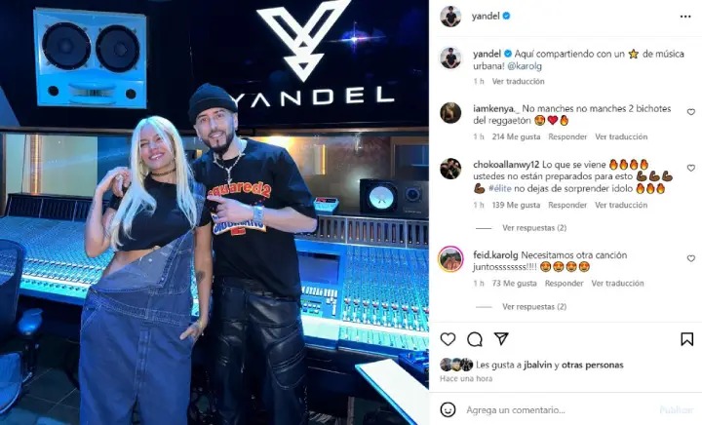Like the post with the heart icon
702x425 pixels.
(448, 339)
